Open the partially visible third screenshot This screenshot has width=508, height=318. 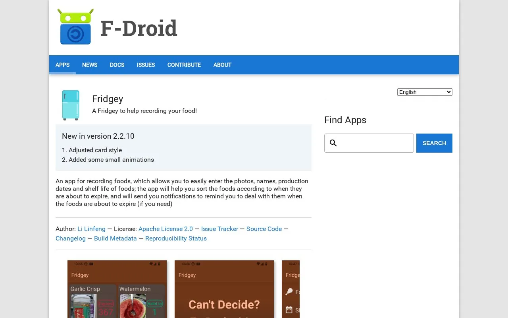click(x=291, y=289)
